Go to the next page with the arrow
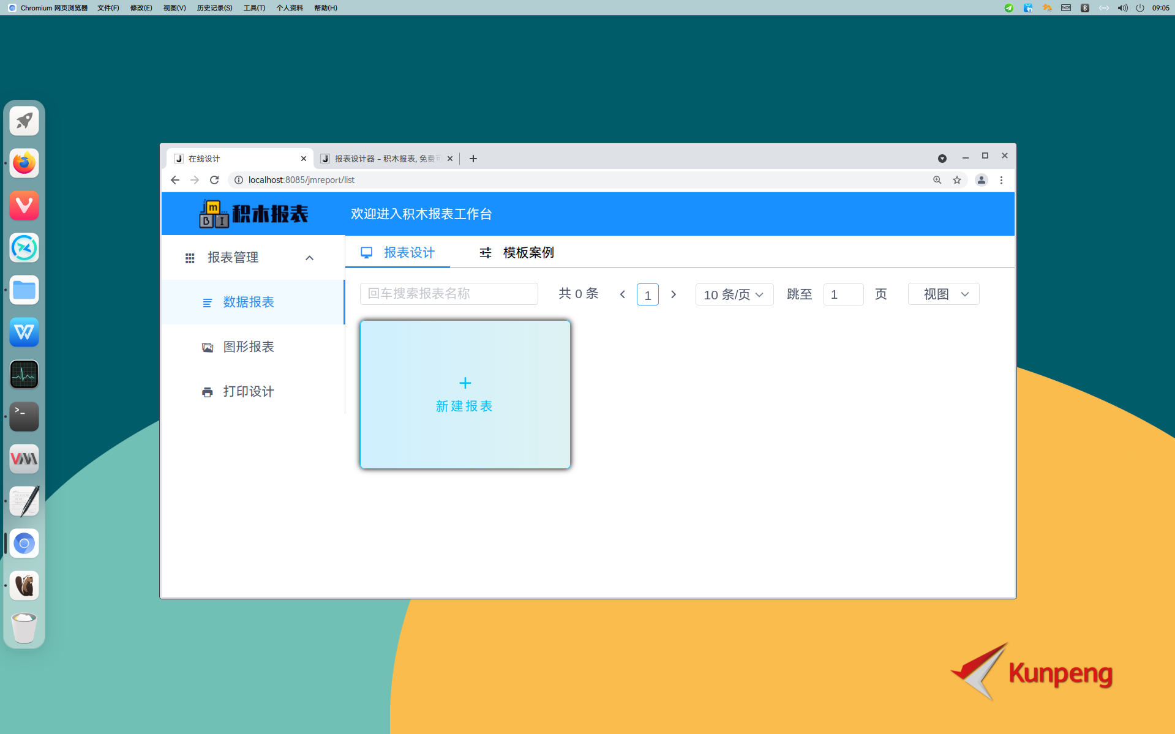The image size is (1175, 734). click(673, 294)
